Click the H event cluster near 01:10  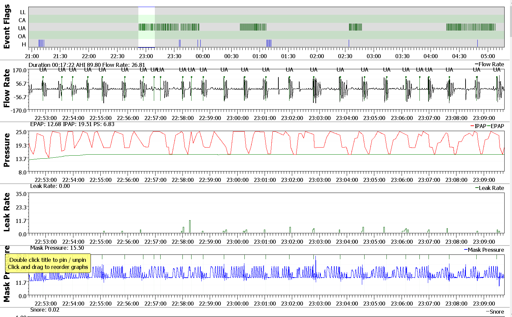[x=269, y=43]
